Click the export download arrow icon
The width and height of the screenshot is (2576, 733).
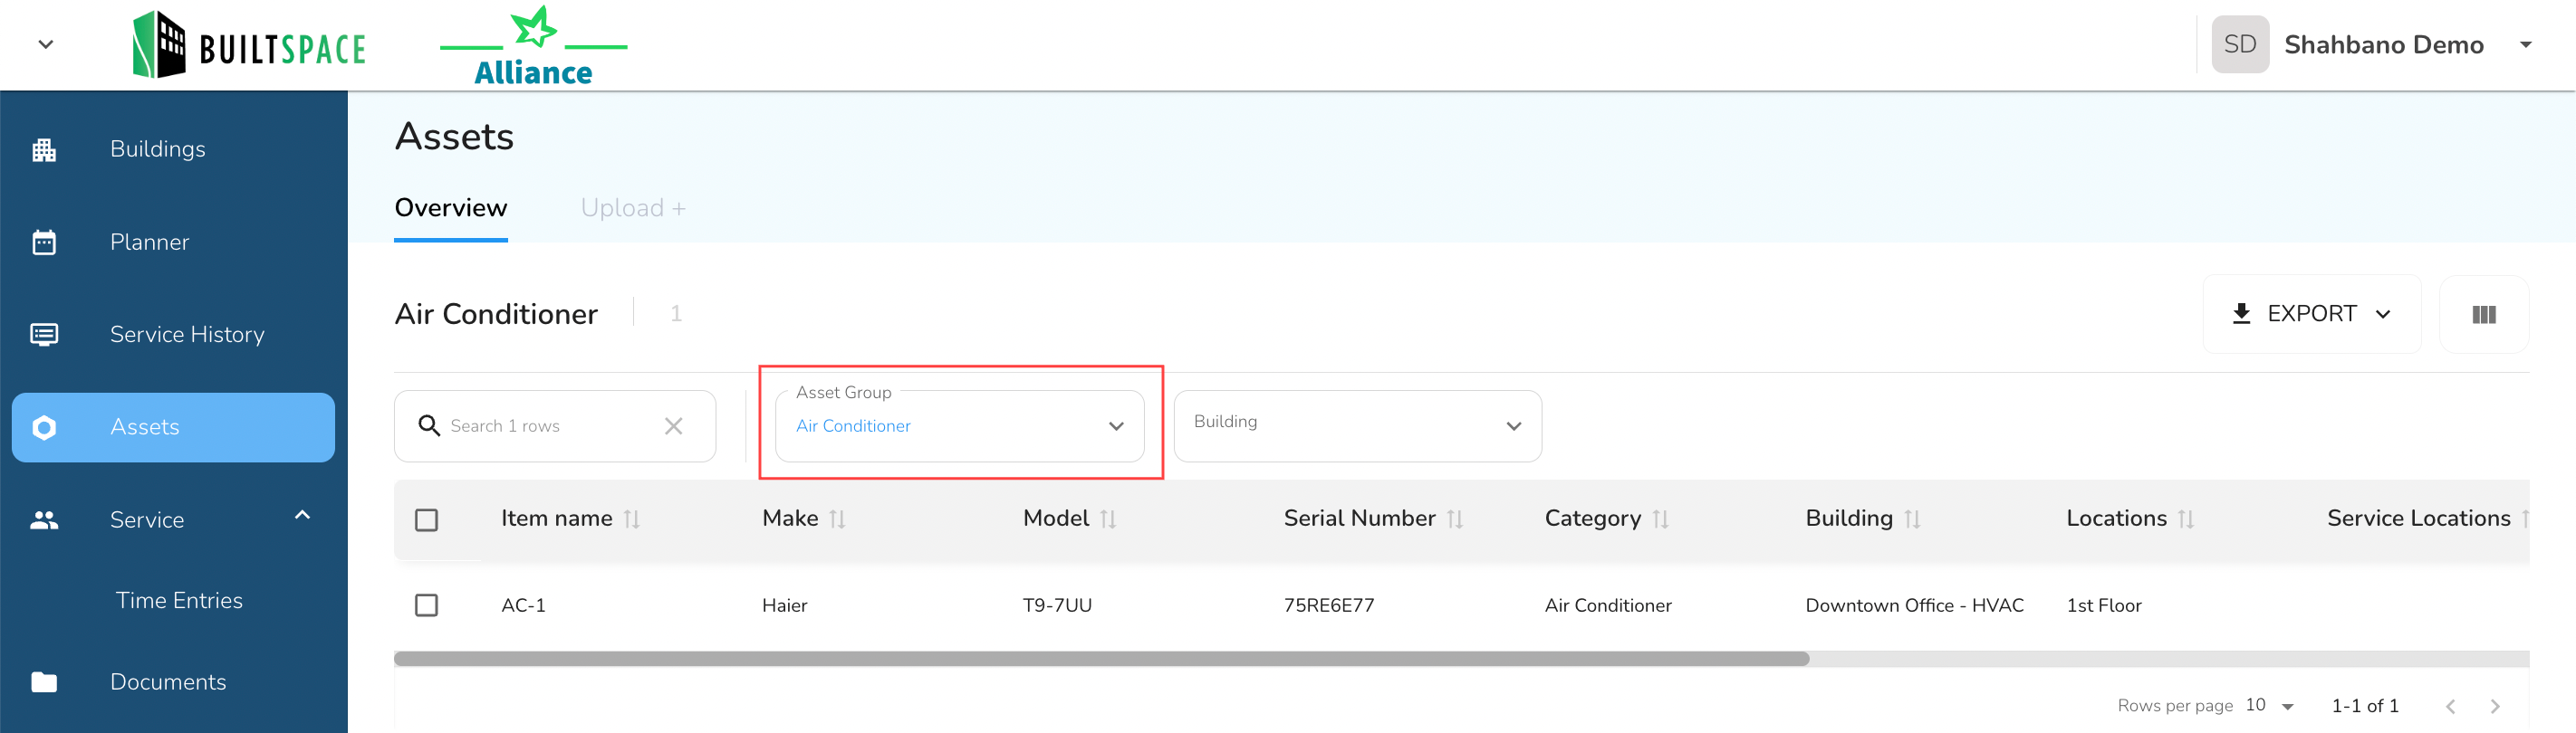click(x=2242, y=314)
